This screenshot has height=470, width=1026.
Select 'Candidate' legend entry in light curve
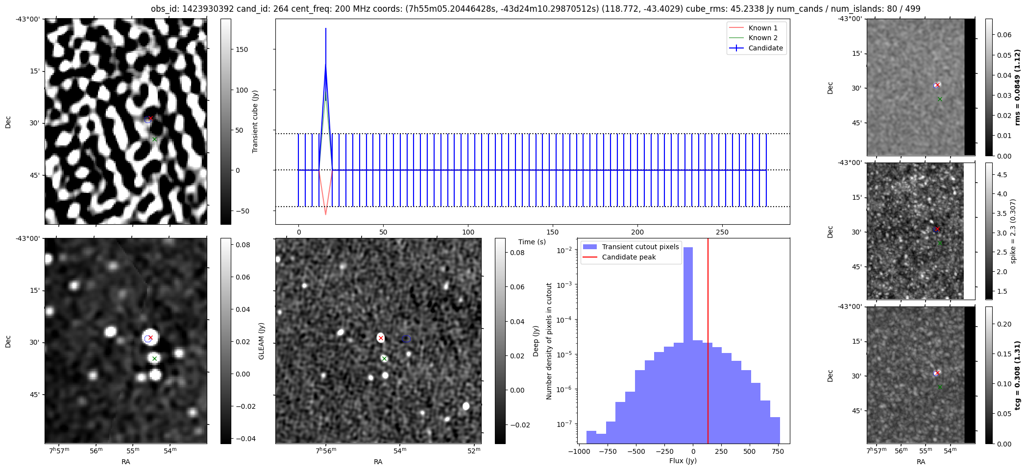tap(765, 48)
